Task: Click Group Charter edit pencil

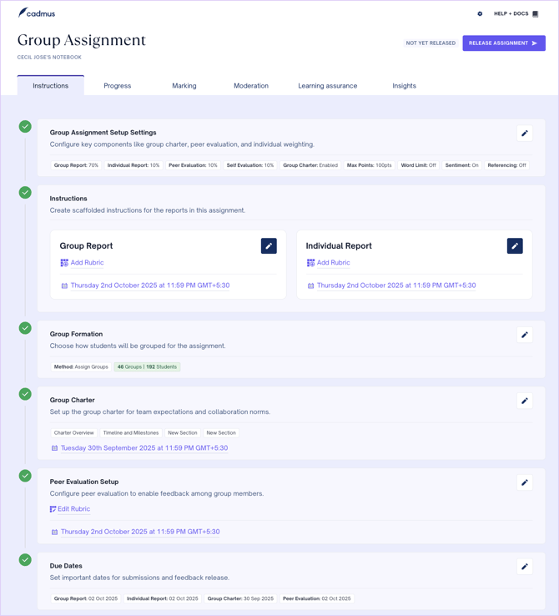Action: tap(525, 401)
